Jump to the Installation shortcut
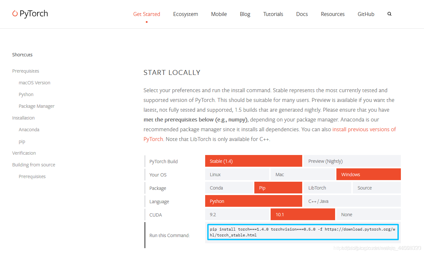 (23, 118)
